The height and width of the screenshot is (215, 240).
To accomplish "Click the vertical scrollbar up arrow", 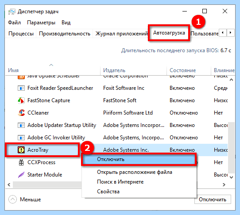I will click(231, 80).
